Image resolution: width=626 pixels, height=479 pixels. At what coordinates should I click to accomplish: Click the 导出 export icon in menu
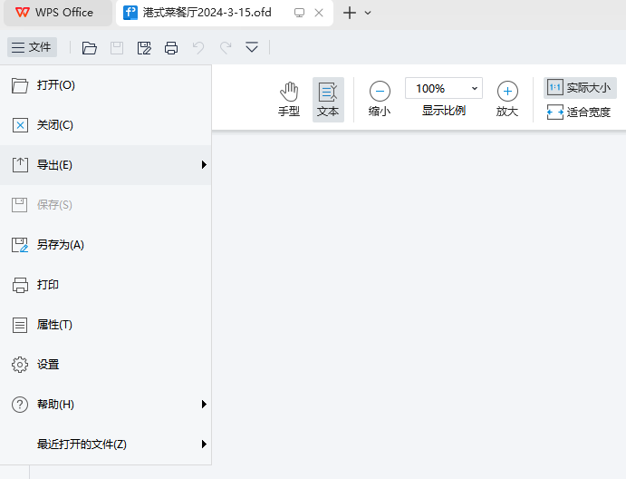point(20,165)
